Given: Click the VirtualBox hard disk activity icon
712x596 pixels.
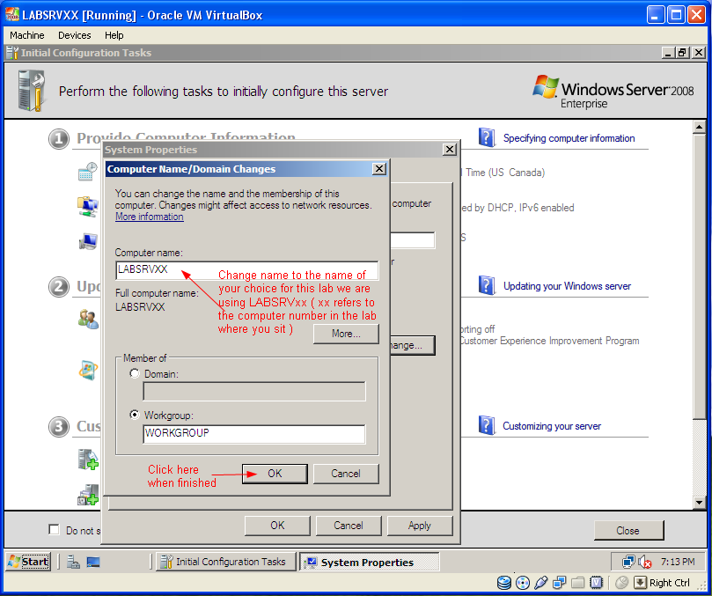Looking at the screenshot, I should (504, 583).
